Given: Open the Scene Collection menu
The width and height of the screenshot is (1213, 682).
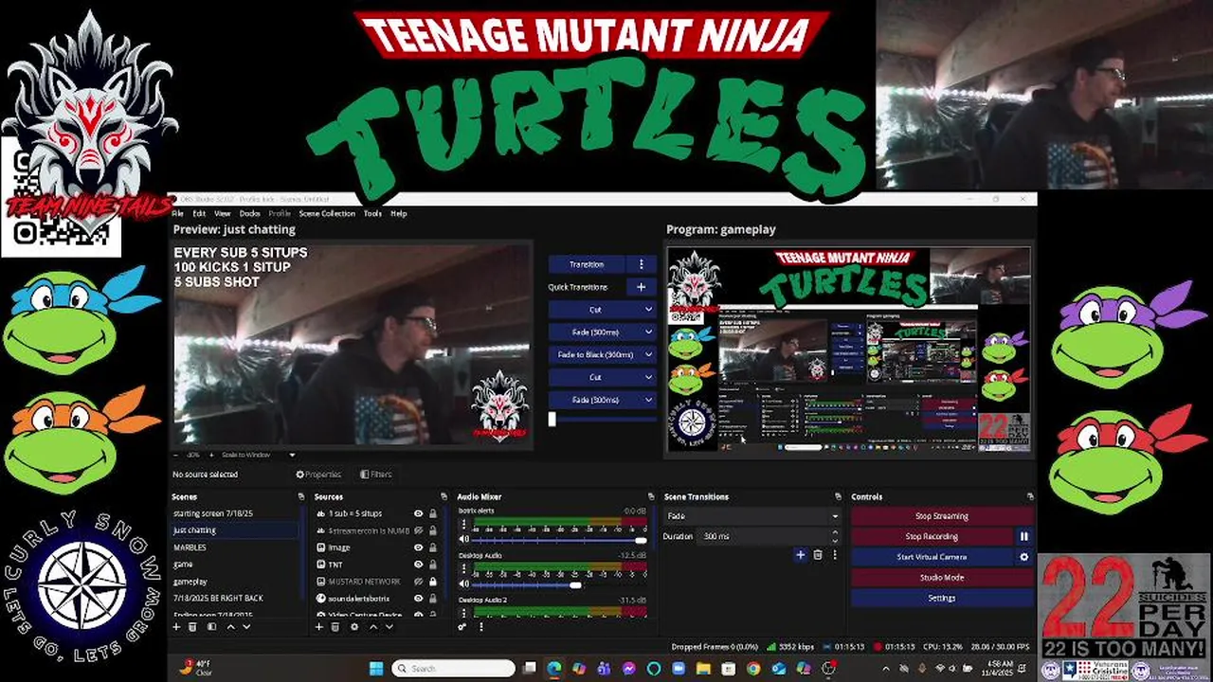Looking at the screenshot, I should click(x=327, y=213).
